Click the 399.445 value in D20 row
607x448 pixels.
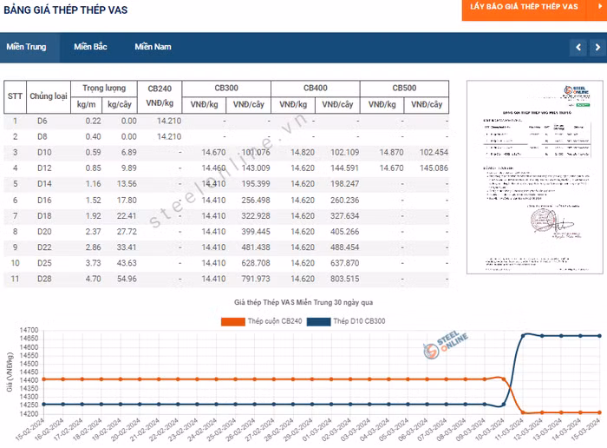click(256, 232)
